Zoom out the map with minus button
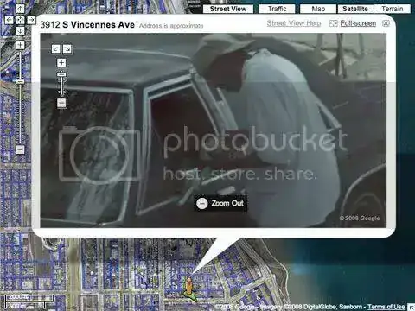The image size is (415, 311). (20, 149)
